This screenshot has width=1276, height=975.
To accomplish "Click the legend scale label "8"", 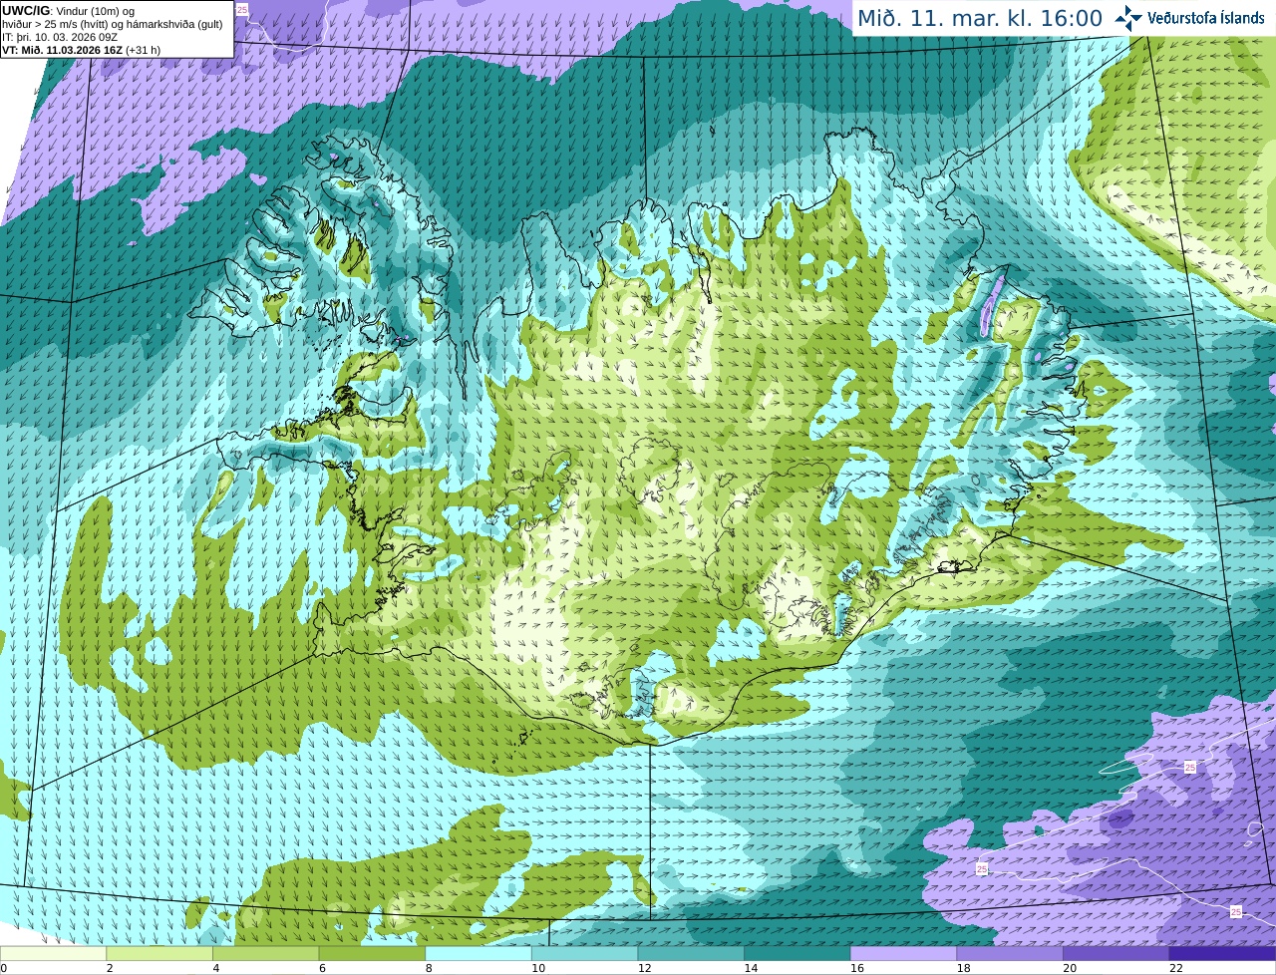I will click(429, 968).
